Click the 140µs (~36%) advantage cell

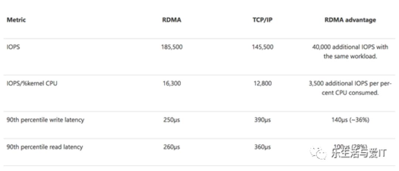pos(350,120)
